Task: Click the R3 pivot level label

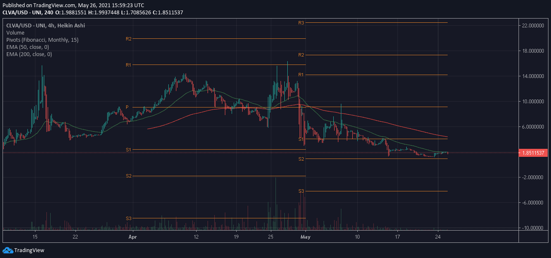Action: 301,23
